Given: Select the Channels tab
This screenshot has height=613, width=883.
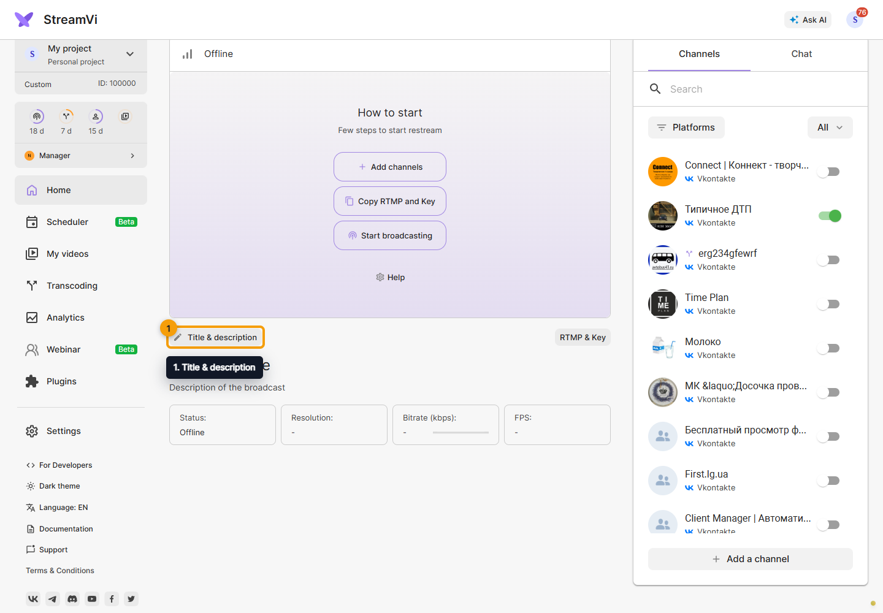Looking at the screenshot, I should [699, 54].
